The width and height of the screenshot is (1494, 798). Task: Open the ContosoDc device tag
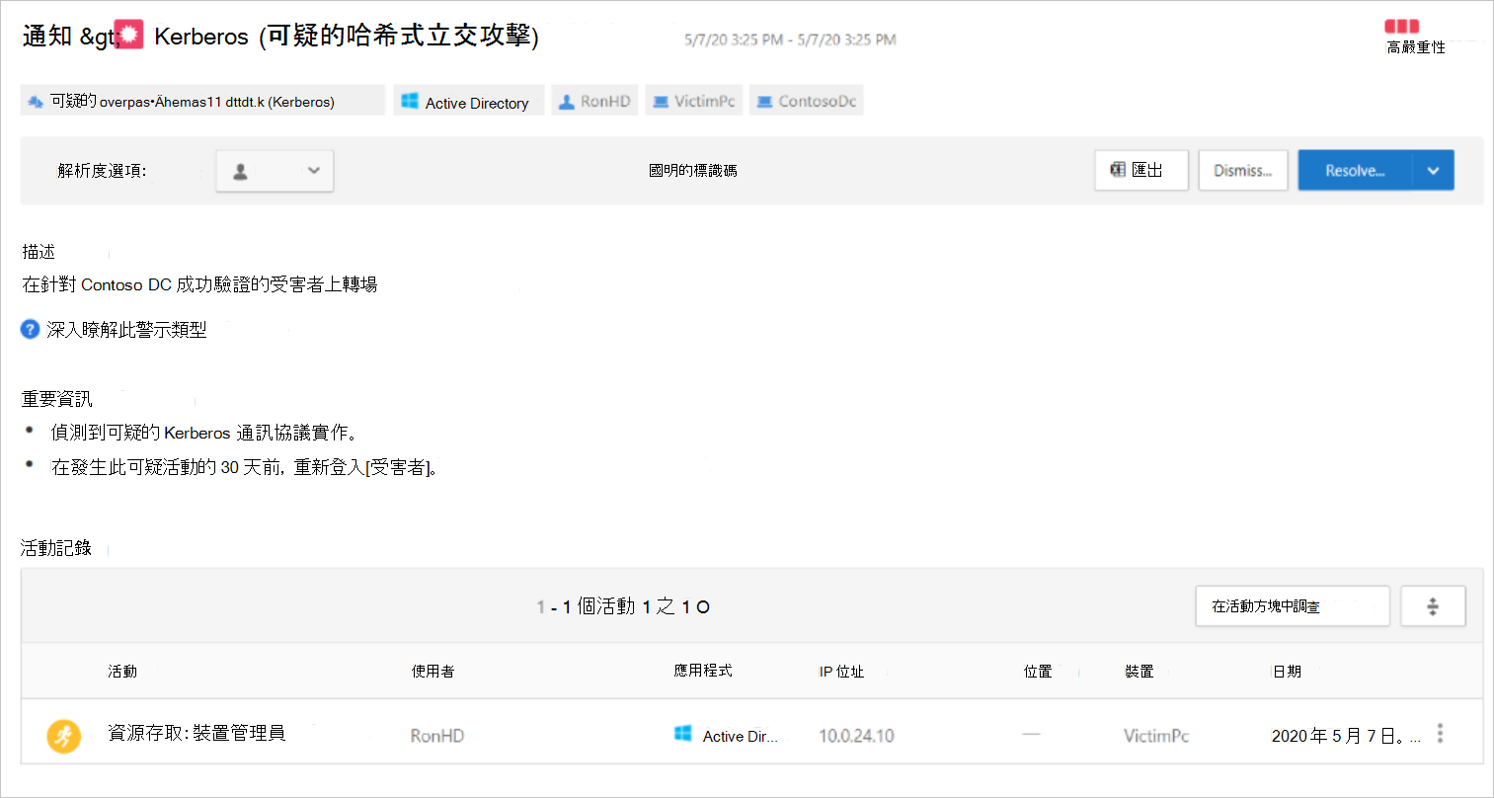(806, 101)
